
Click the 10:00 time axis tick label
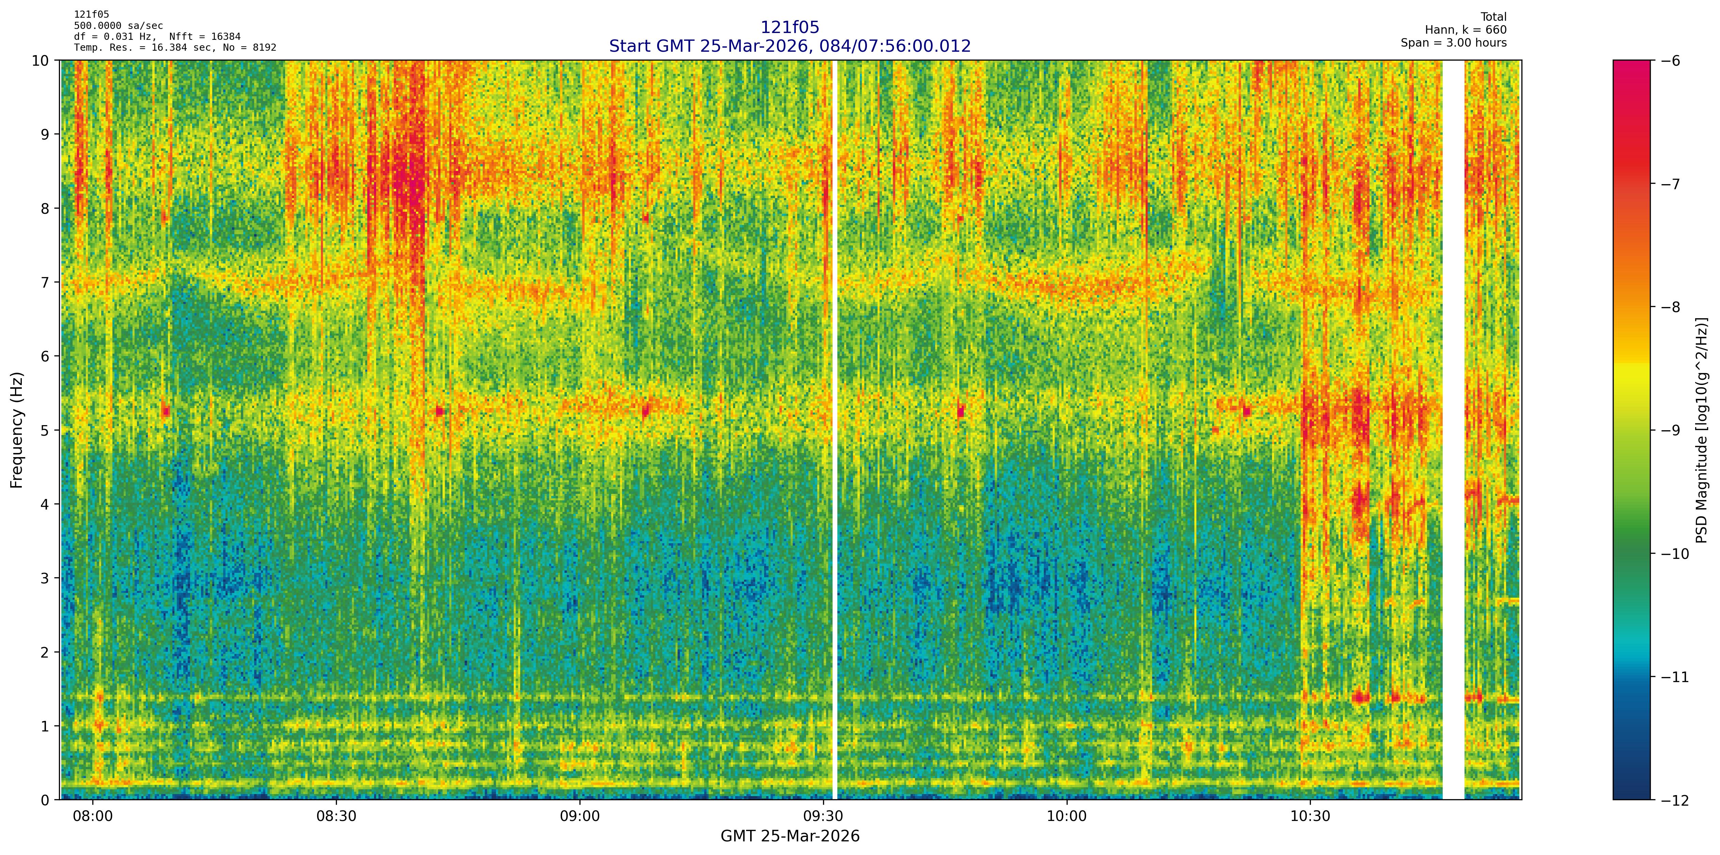[x=1066, y=816]
